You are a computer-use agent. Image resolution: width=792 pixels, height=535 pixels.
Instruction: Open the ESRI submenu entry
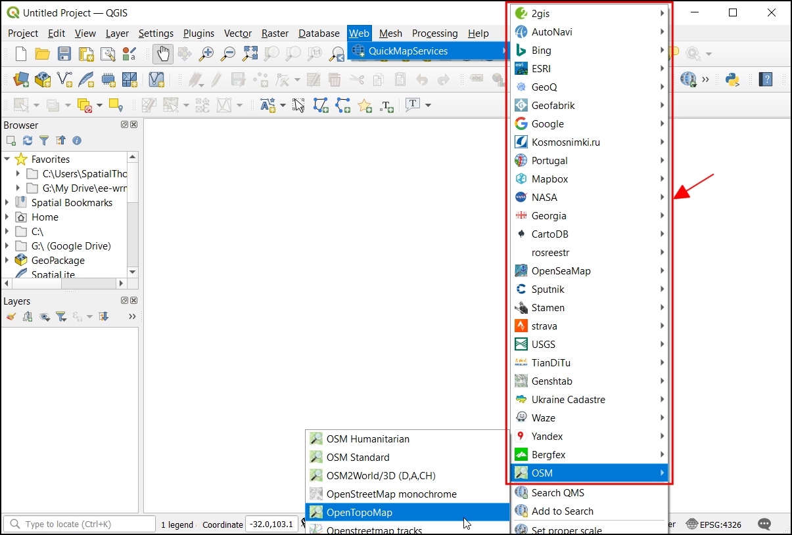pyautogui.click(x=590, y=68)
